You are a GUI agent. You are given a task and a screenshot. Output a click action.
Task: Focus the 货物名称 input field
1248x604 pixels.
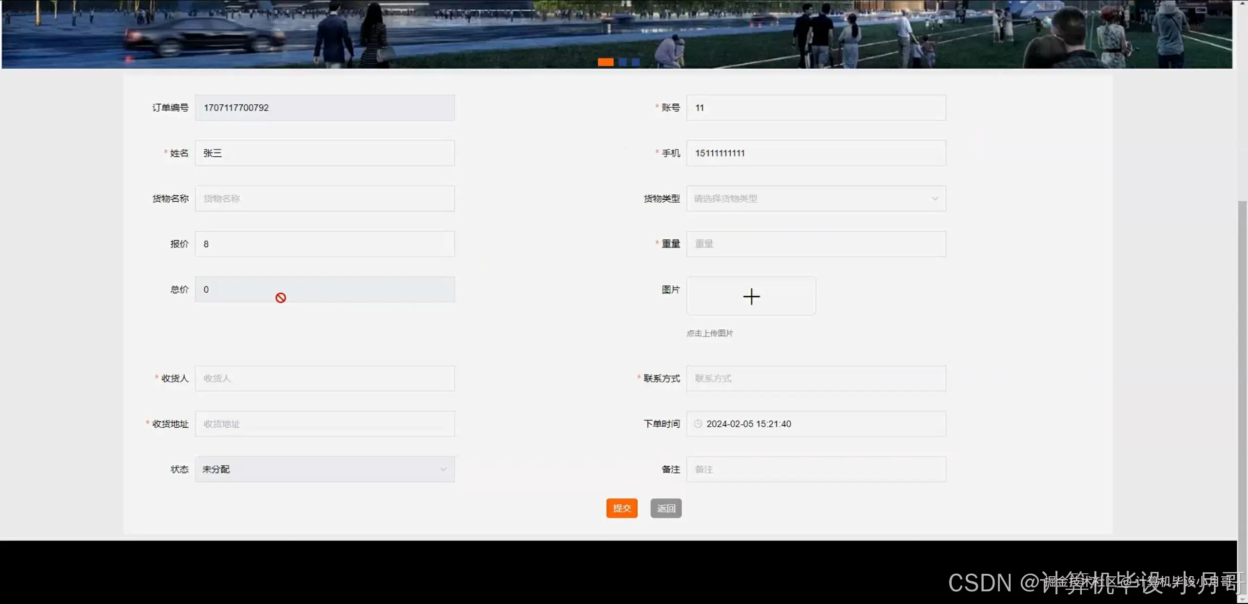(x=325, y=198)
